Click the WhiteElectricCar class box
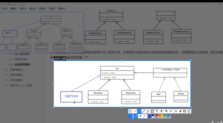223x123 pixels. pyautogui.click(x=181, y=36)
